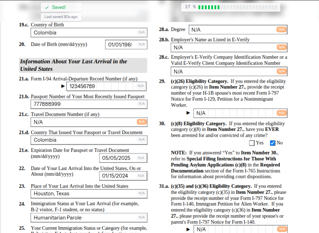Toggle N/A on Item 31.a receipt number
319x233 pixels.
(x=281, y=229)
